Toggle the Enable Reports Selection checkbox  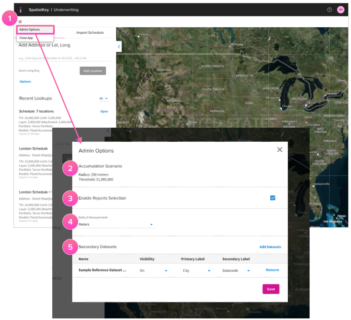(273, 198)
